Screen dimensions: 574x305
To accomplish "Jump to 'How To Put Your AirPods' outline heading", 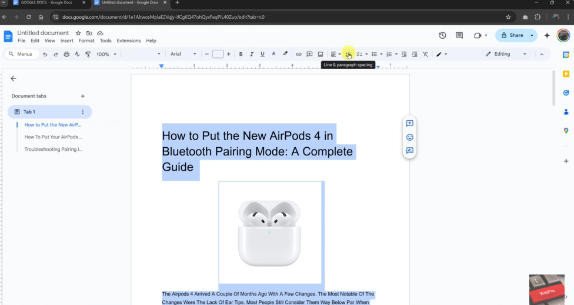I will tap(54, 137).
